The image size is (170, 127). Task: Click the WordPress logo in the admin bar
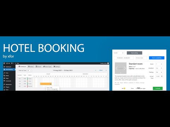tap(4, 63)
